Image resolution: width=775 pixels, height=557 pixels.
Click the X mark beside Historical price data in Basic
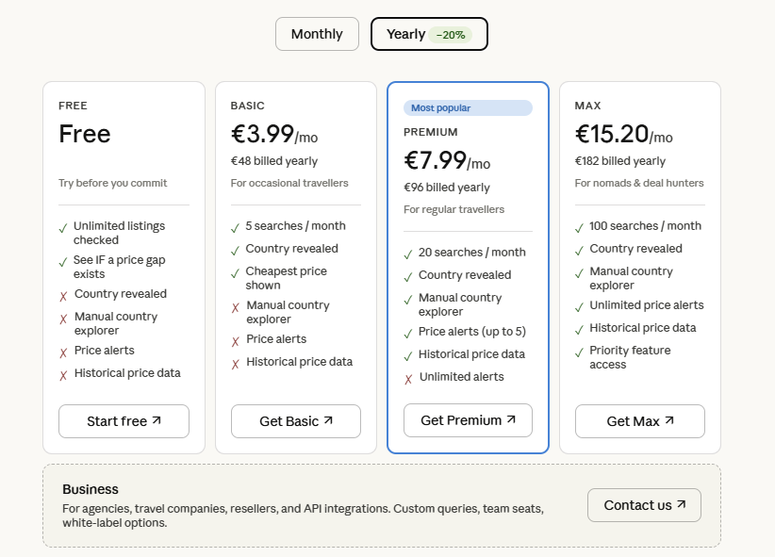pyautogui.click(x=236, y=363)
